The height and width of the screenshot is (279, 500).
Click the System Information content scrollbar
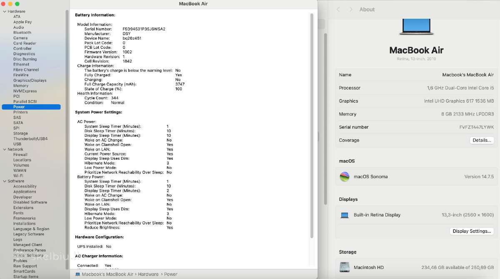[x=312, y=125]
